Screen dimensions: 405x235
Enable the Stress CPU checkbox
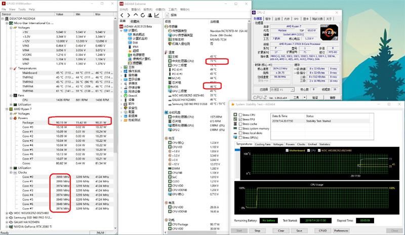pyautogui.click(x=240, y=115)
